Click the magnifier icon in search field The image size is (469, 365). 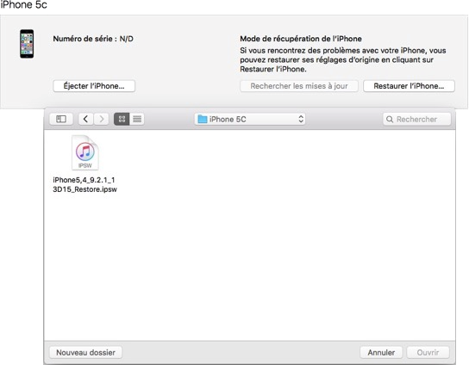[390, 119]
